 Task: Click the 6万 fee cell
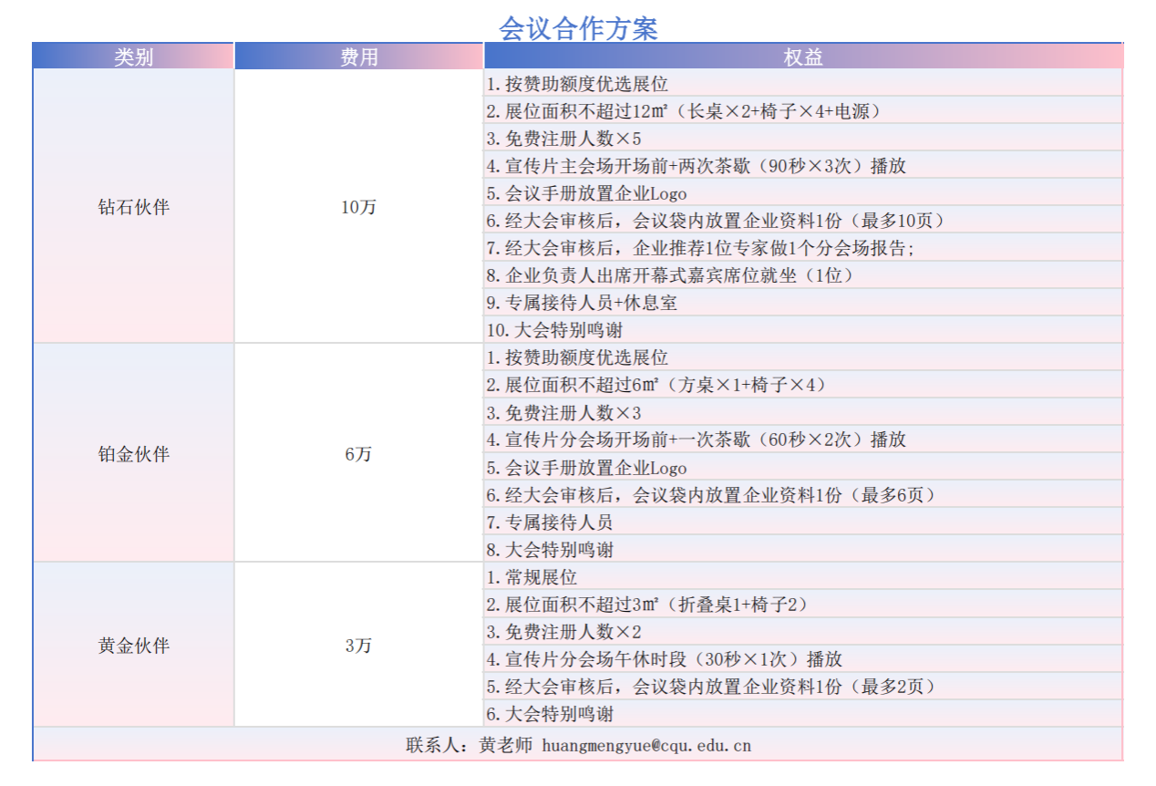point(358,454)
